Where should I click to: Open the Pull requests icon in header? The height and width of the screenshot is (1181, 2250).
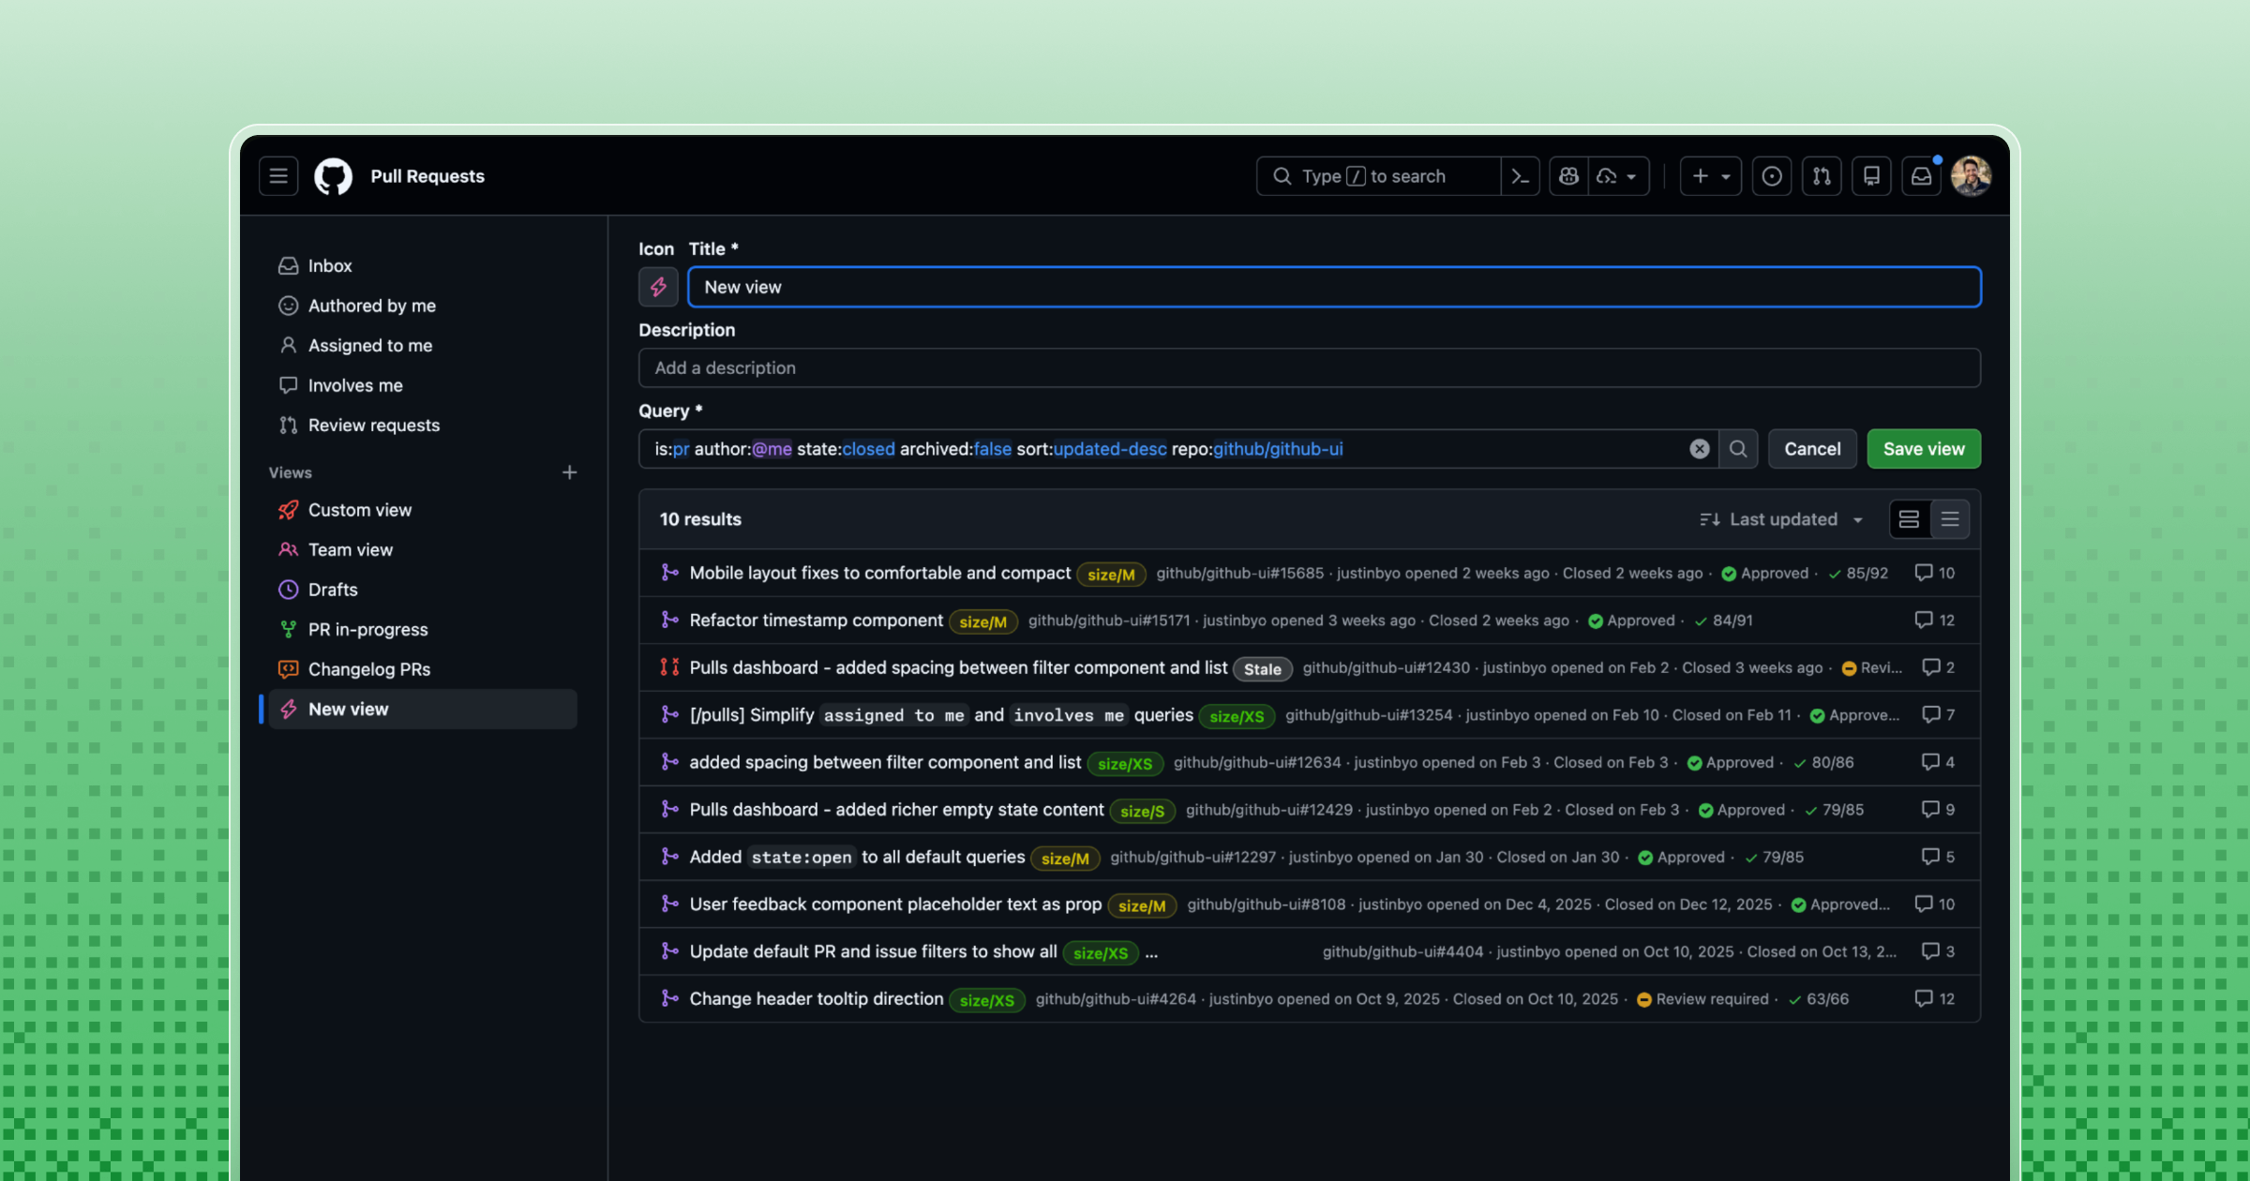click(x=1822, y=176)
